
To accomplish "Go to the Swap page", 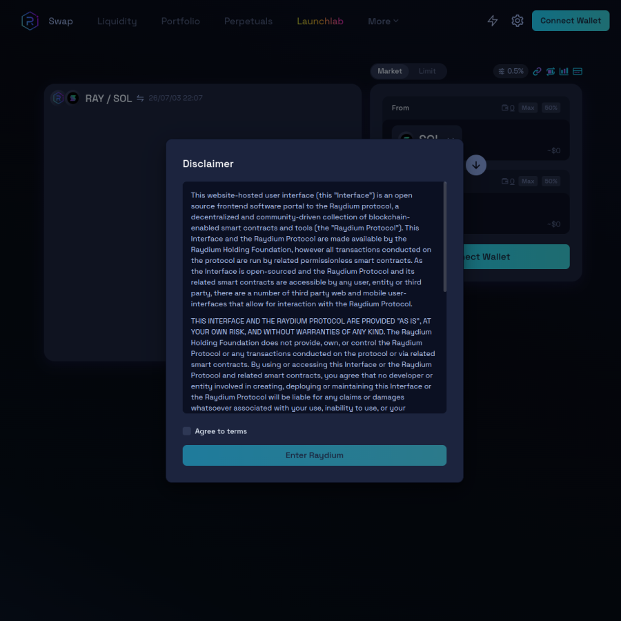I will click(61, 21).
